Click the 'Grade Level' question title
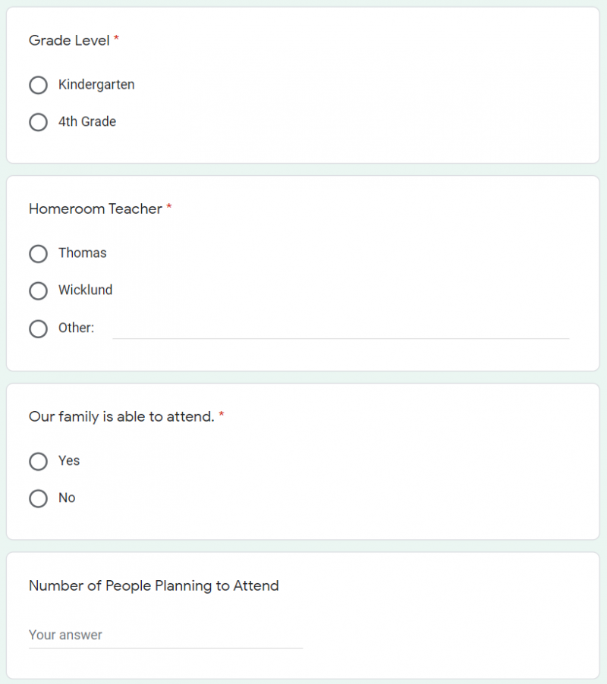Viewport: 607px width, 684px height. pos(69,41)
